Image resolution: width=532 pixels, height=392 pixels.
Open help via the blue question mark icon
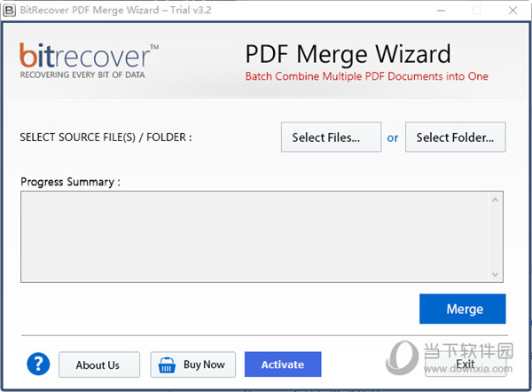38,364
